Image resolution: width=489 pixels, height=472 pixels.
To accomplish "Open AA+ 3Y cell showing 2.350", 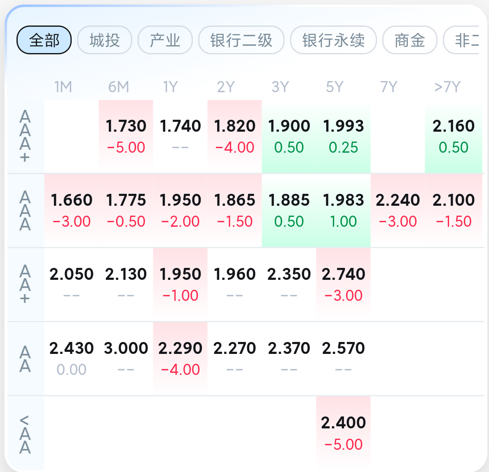I will pos(289,284).
